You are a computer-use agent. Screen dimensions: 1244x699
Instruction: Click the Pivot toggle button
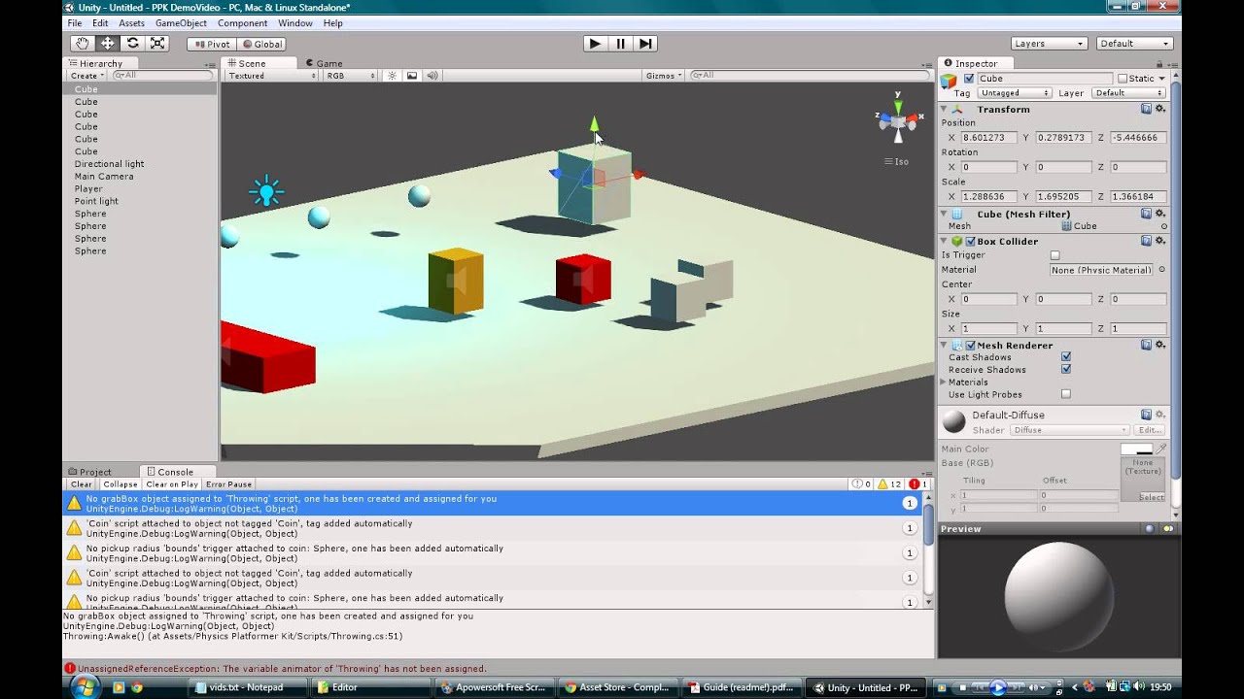(x=211, y=44)
